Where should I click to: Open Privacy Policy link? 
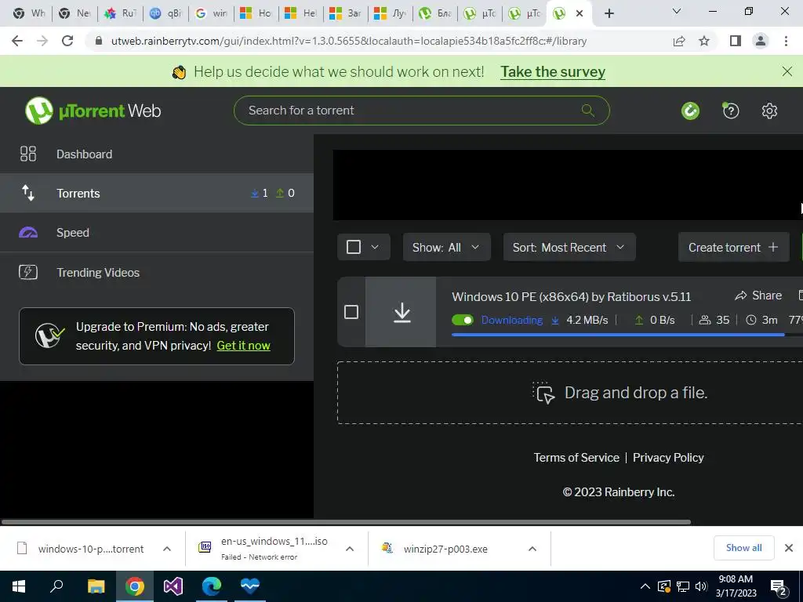[x=668, y=458]
